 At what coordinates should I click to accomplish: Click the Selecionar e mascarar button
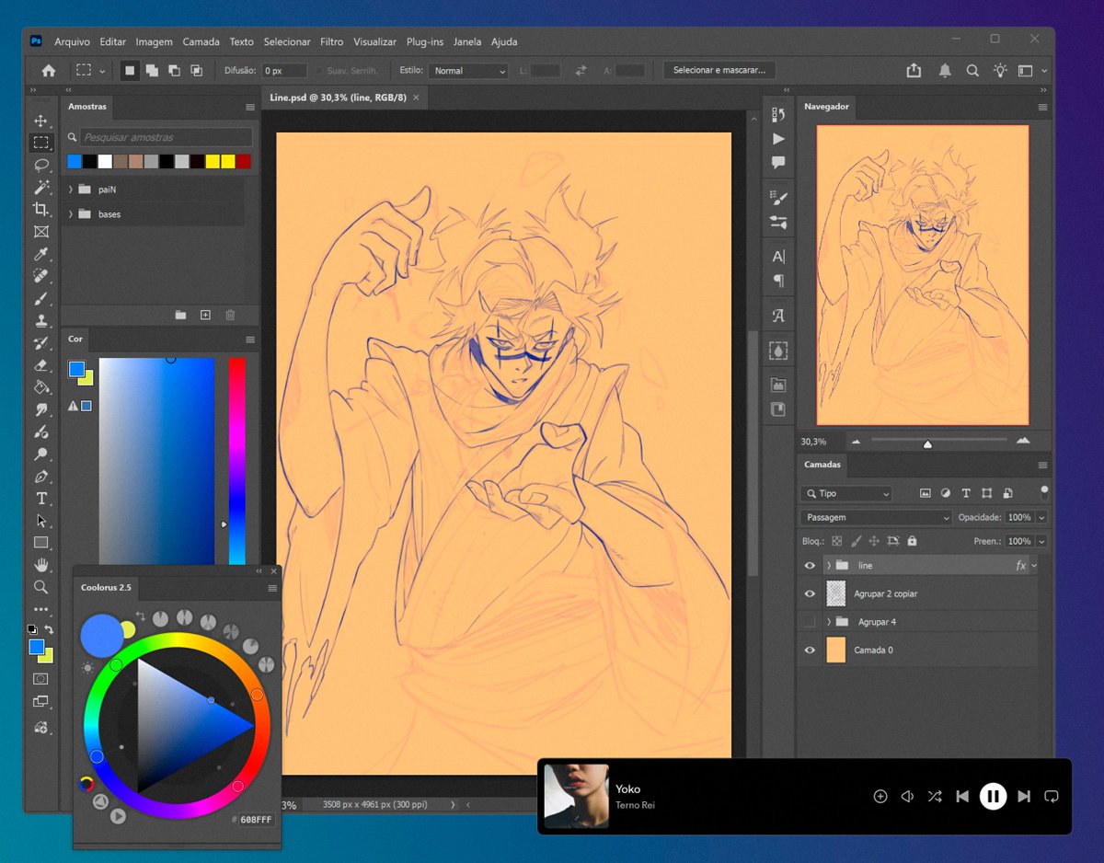(719, 71)
